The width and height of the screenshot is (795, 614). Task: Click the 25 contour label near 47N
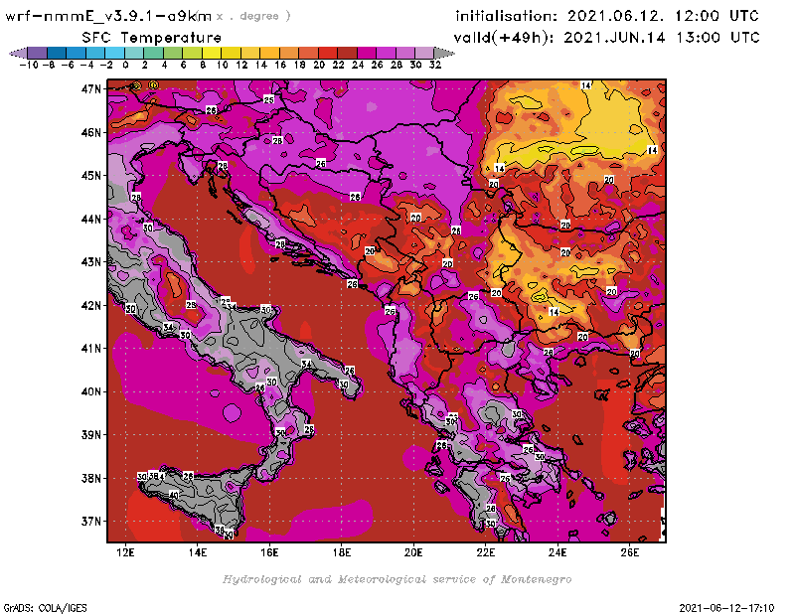[x=268, y=100]
